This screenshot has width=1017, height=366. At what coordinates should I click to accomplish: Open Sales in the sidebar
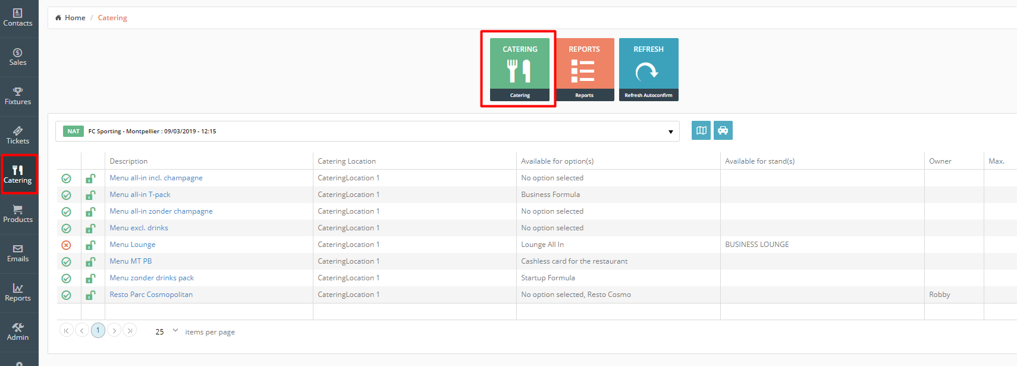(x=18, y=57)
